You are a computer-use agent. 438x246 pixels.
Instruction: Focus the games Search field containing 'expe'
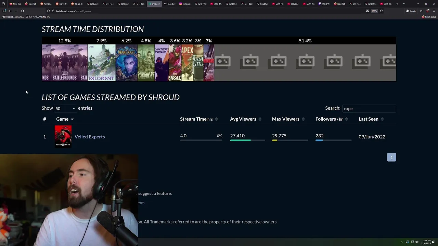point(369,108)
